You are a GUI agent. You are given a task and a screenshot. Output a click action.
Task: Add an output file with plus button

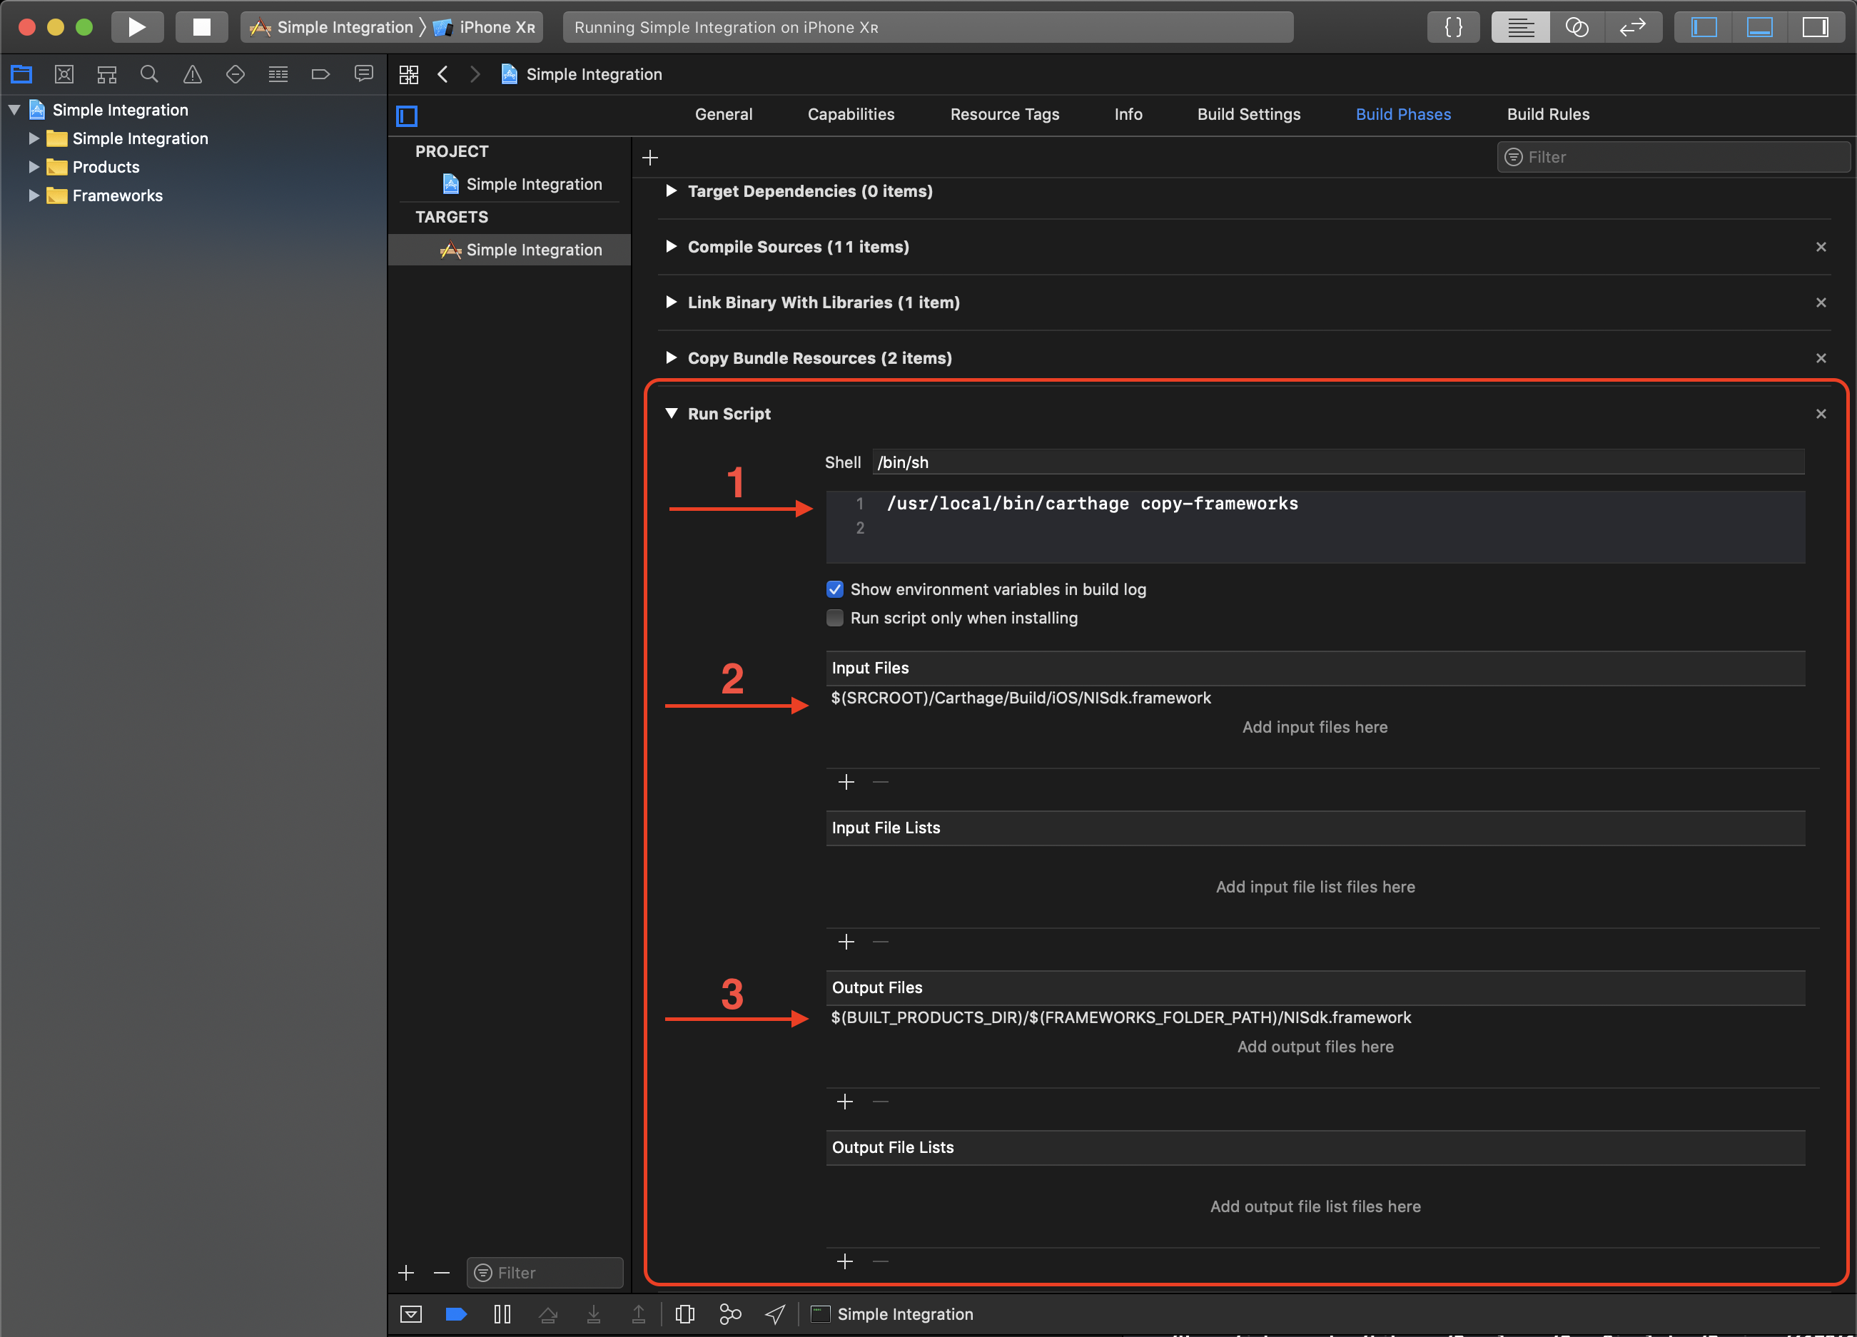(x=845, y=1101)
